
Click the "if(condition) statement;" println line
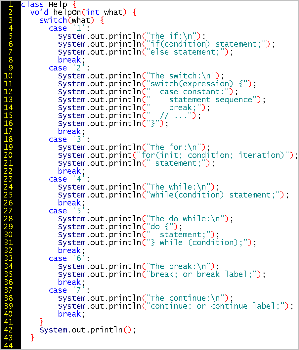coord(166,44)
